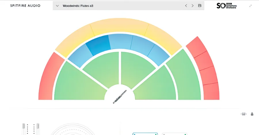Click the 'Woodwinds: Flutes a3' preset name
Screen dimensions: 259x135
(78, 6)
